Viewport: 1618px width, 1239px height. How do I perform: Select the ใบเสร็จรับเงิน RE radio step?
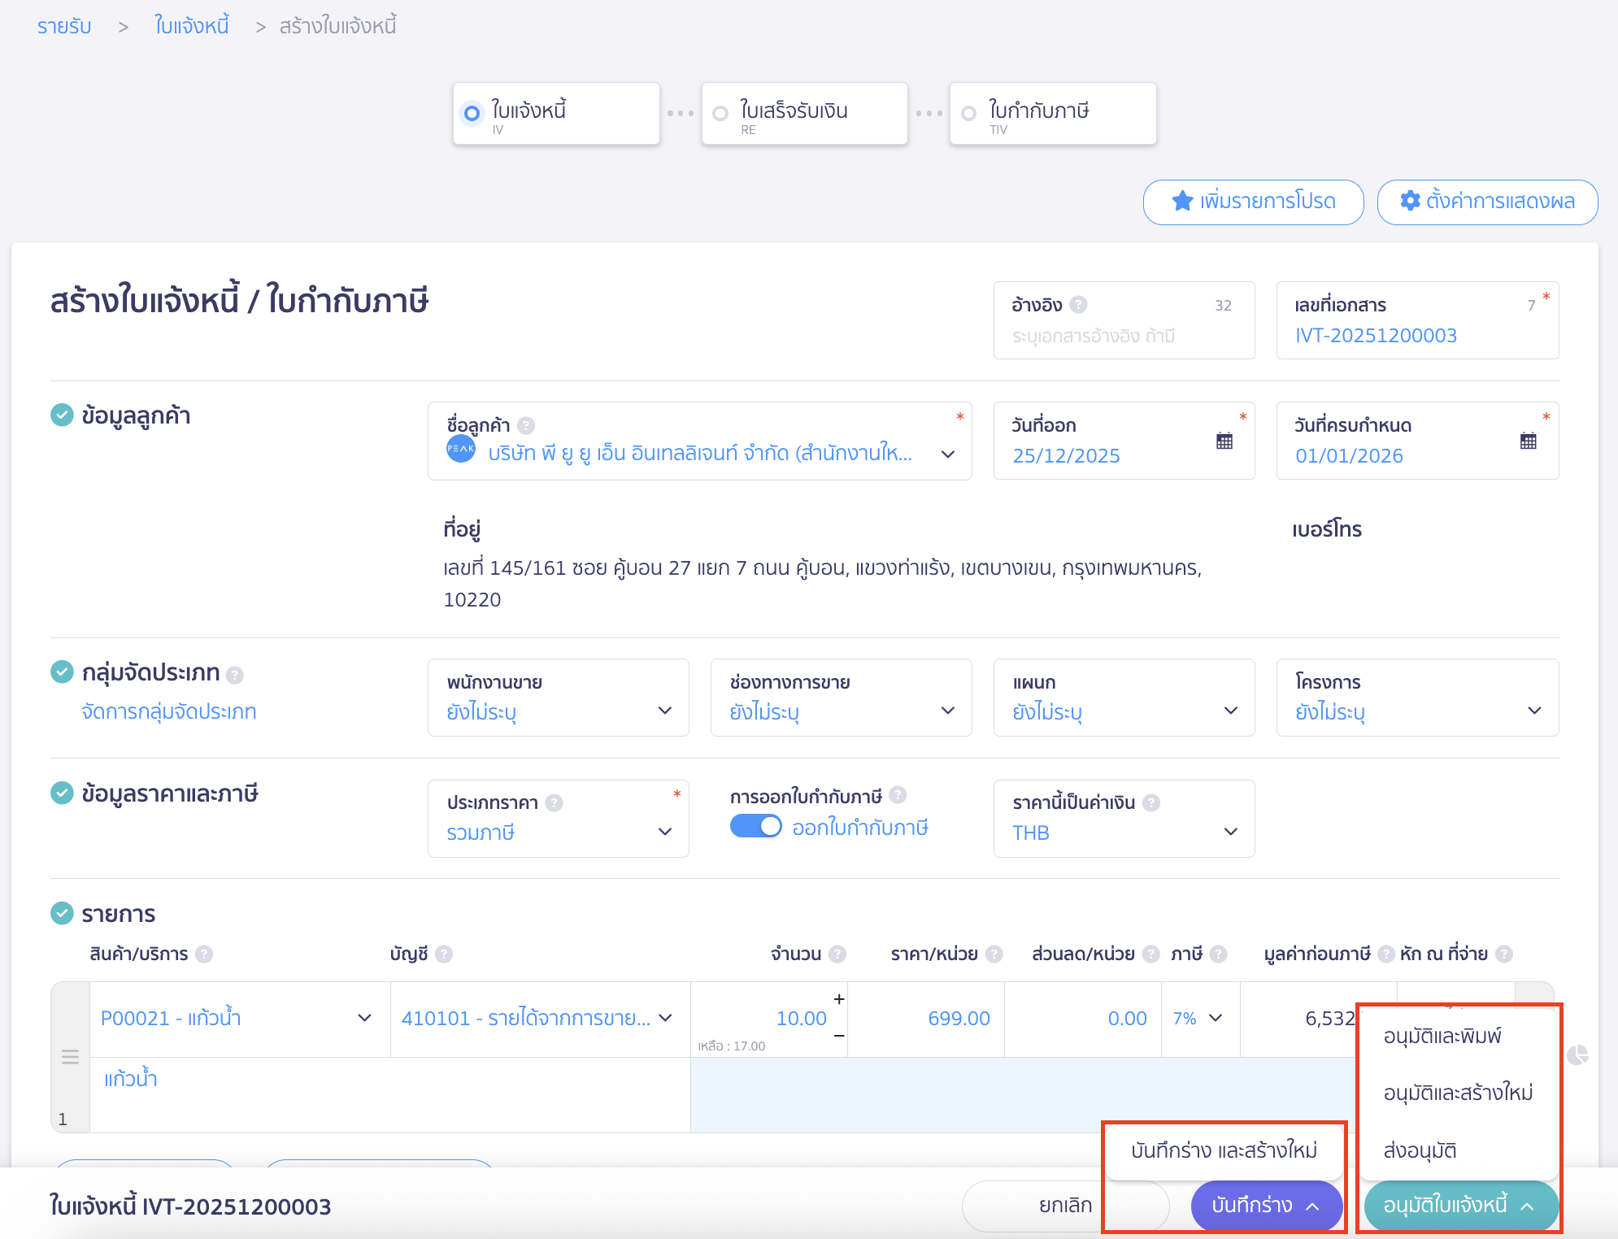(x=720, y=114)
